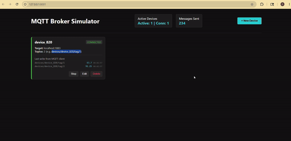The height and width of the screenshot is (141, 291).
Task: Click the devices/device_820/tag/2 last-write row
Action: tap(68, 66)
